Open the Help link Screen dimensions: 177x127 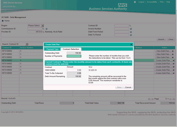click(x=168, y=2)
